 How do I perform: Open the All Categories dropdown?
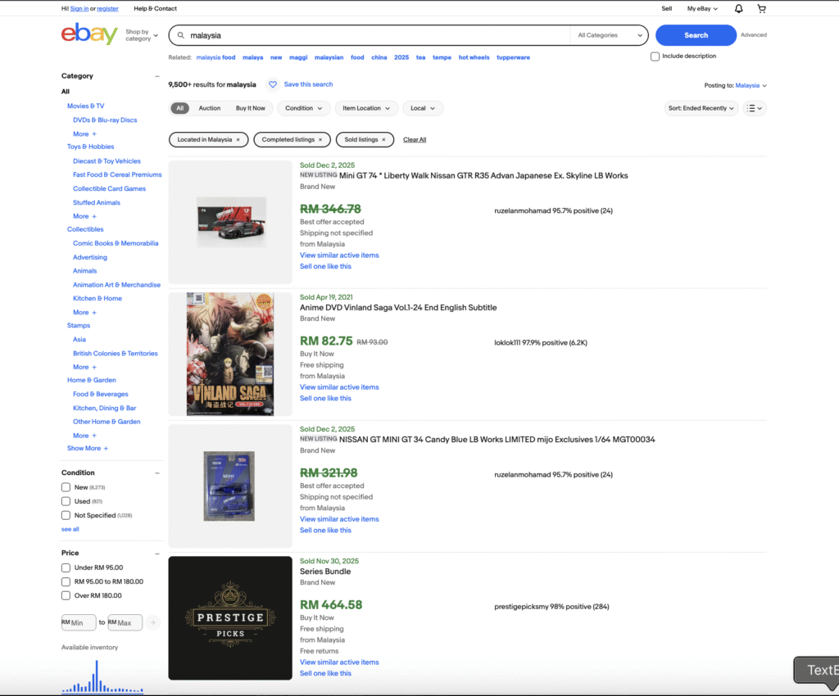coord(610,35)
